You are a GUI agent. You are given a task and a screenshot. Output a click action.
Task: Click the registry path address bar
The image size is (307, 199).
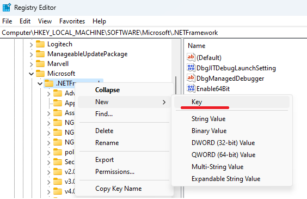[x=153, y=33]
